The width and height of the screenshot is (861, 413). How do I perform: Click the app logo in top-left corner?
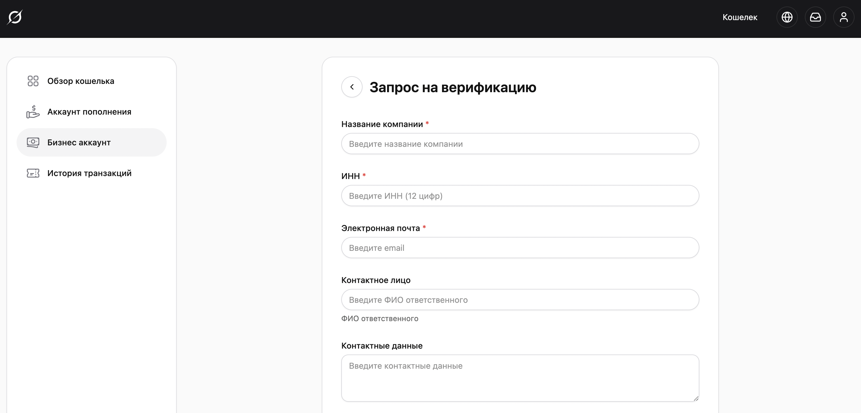tap(15, 17)
